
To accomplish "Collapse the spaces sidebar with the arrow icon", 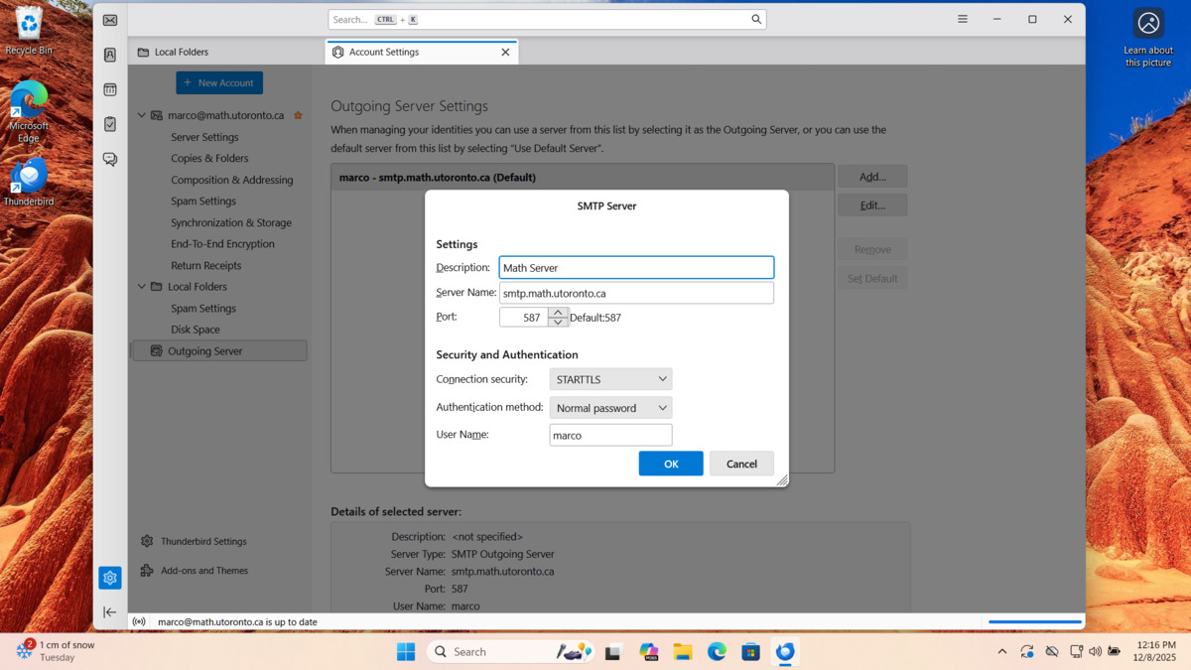I will (109, 612).
